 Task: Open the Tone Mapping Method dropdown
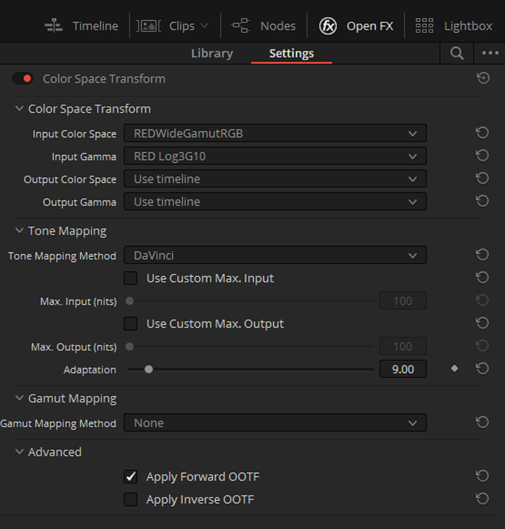coord(275,255)
